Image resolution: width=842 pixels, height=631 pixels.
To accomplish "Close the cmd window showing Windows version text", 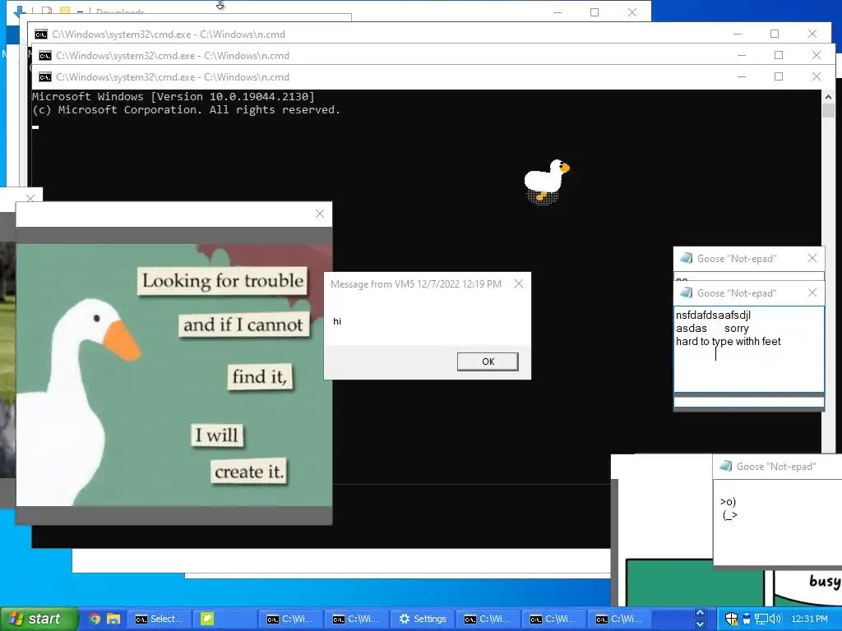I will coord(817,76).
